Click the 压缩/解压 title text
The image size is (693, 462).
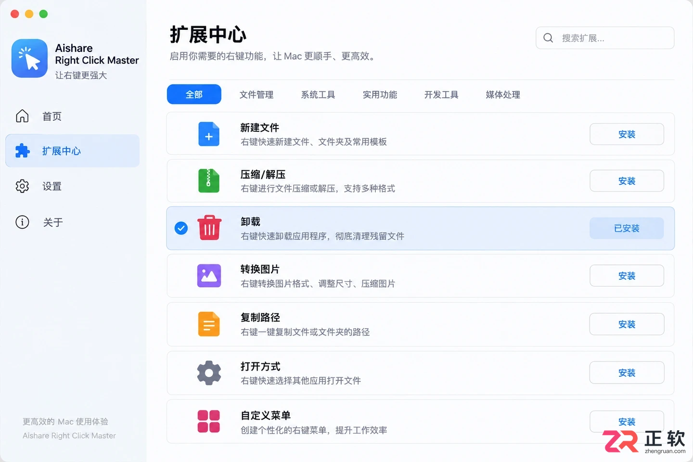pyautogui.click(x=263, y=174)
